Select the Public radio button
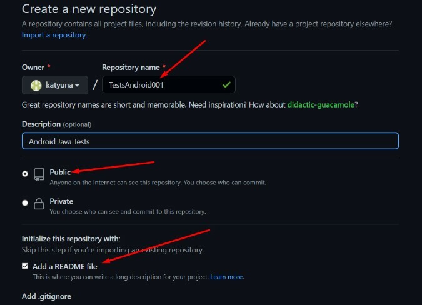Screen dimensions: 422x305 (x=25, y=174)
